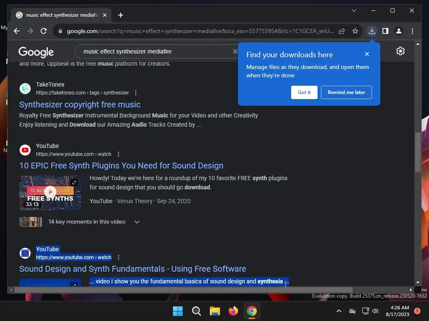
Task: Click 'Got it' in the downloads popup
Action: pyautogui.click(x=304, y=92)
